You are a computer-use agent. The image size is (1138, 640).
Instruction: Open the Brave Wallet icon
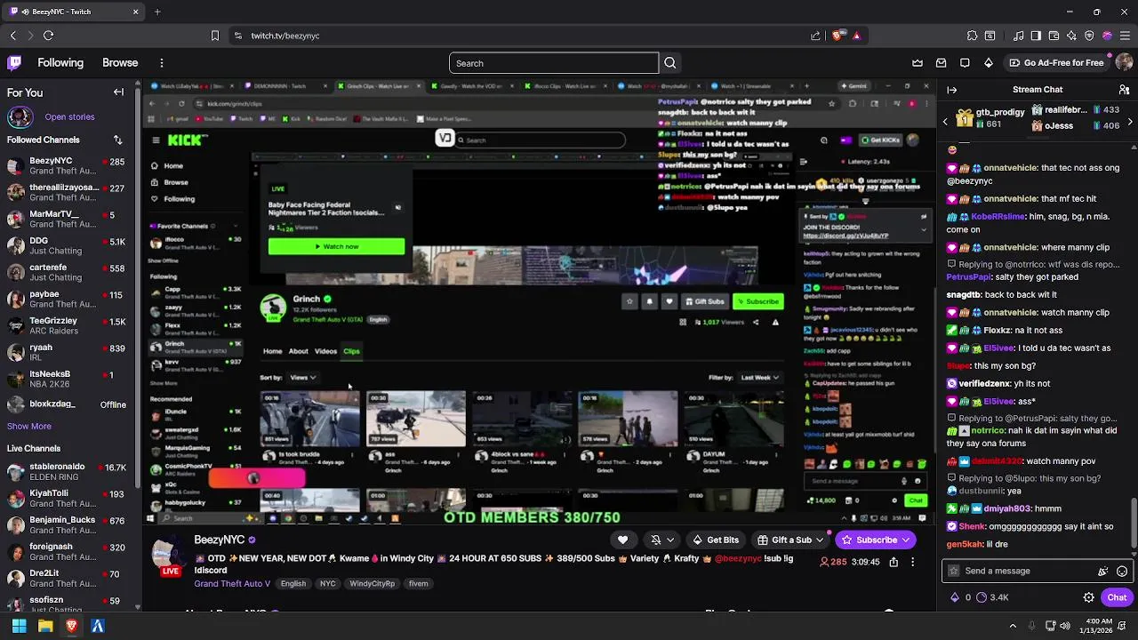(x=1054, y=36)
